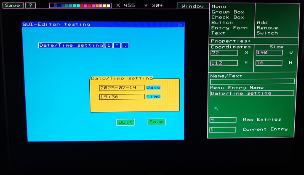
Task: Close the GUI-Editor testing window
Action: click(181, 25)
